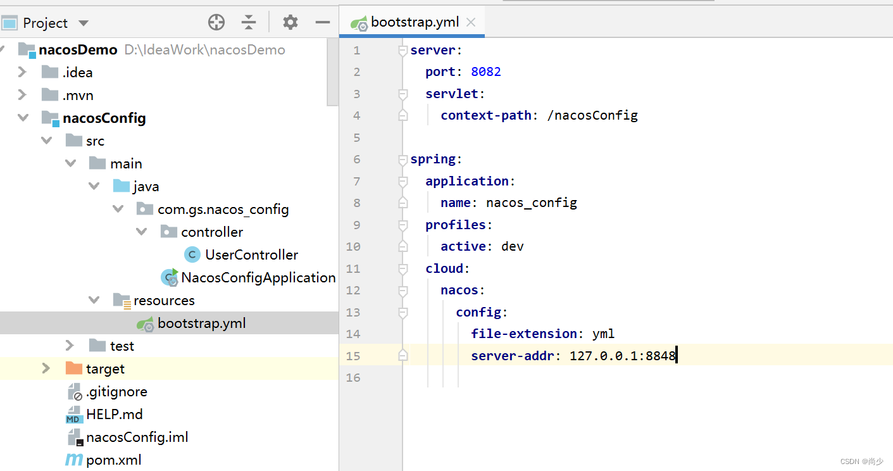Select the main folder label
The width and height of the screenshot is (893, 471).
pyautogui.click(x=126, y=163)
